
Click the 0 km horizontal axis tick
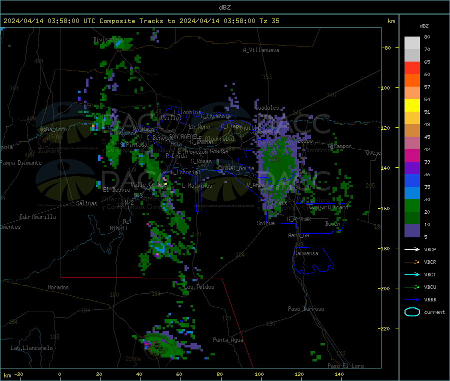click(59, 374)
